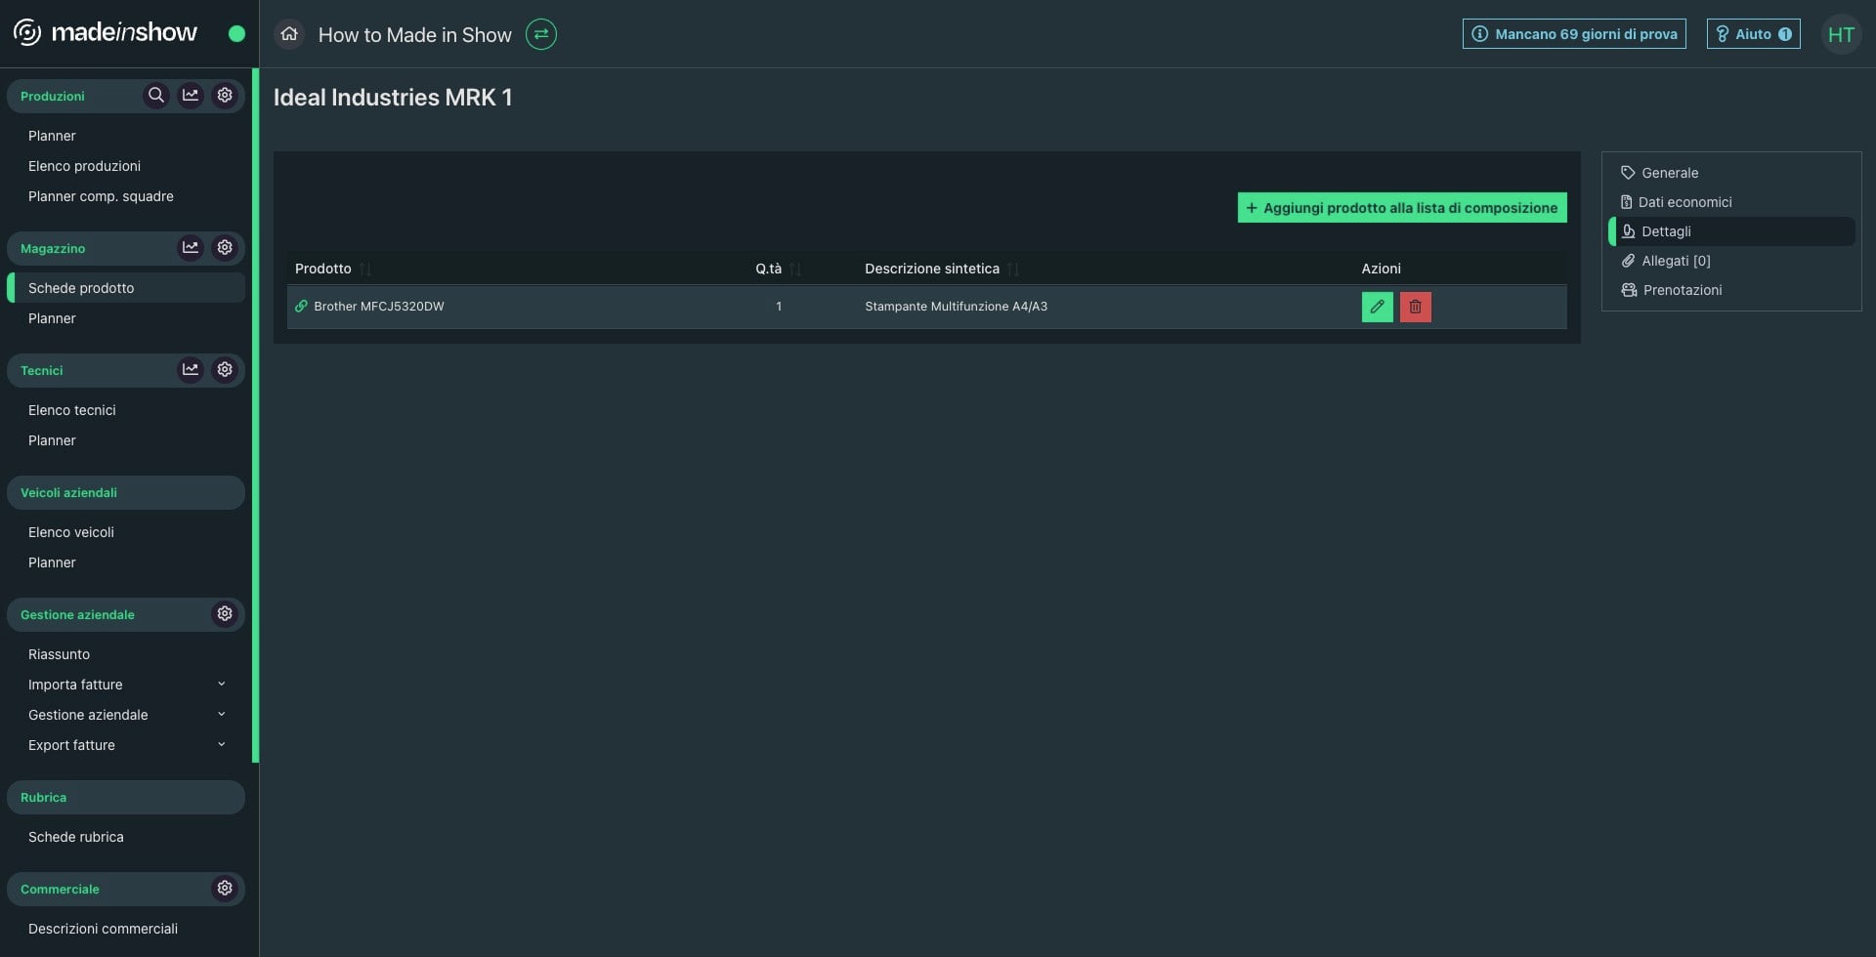
Task: Click the home icon in top bar
Action: click(289, 34)
